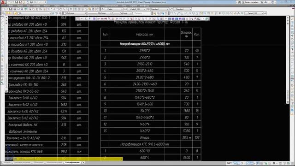
Task: Select the Спецификация layout tab
Action: (72, 163)
